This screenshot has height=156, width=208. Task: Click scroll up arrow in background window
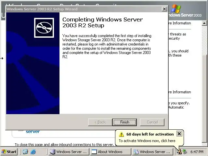pyautogui.click(x=204, y=23)
